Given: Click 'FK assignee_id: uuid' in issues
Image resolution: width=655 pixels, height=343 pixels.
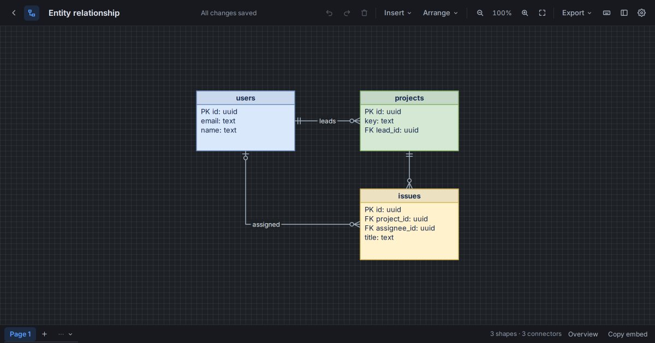Looking at the screenshot, I should point(400,228).
